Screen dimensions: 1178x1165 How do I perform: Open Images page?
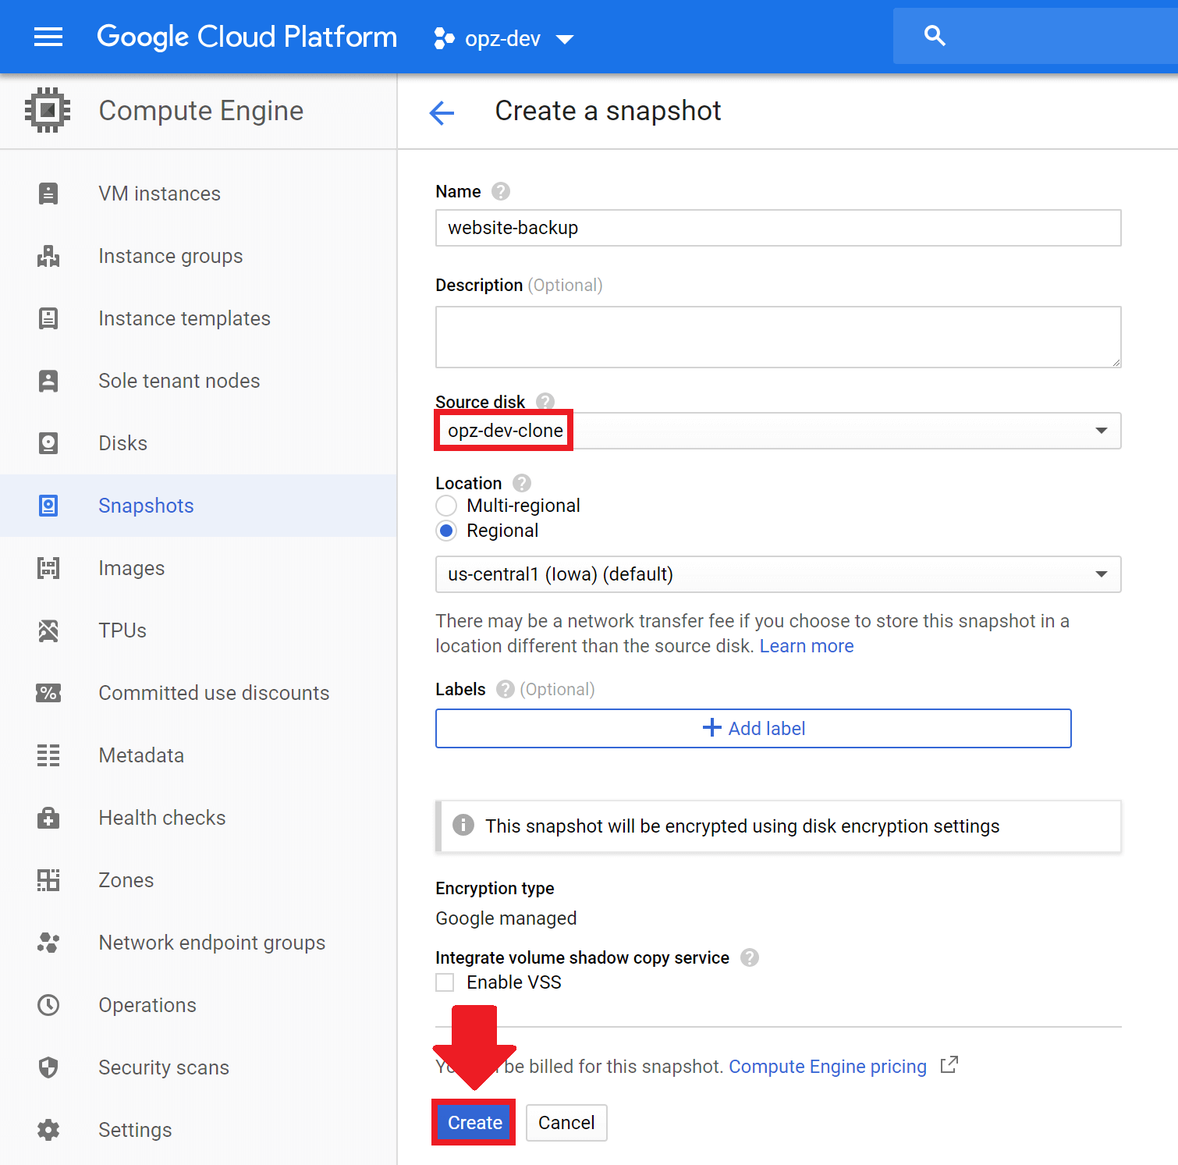pos(198,568)
